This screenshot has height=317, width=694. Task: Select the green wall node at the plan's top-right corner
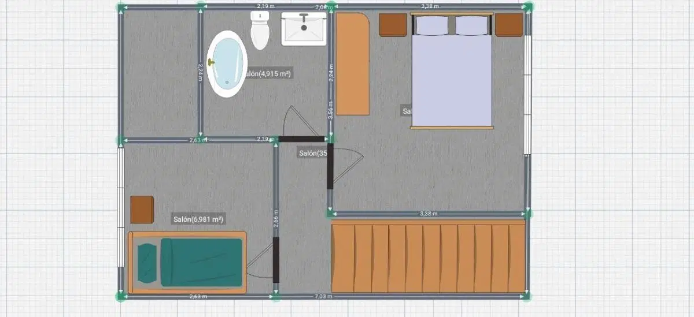pyautogui.click(x=527, y=7)
